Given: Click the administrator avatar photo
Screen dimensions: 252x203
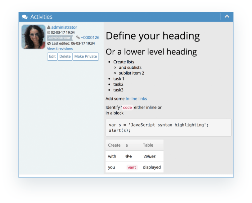Looking at the screenshot, I should (x=33, y=37).
